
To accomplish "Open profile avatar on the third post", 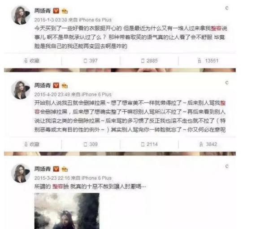I will point(21,173).
